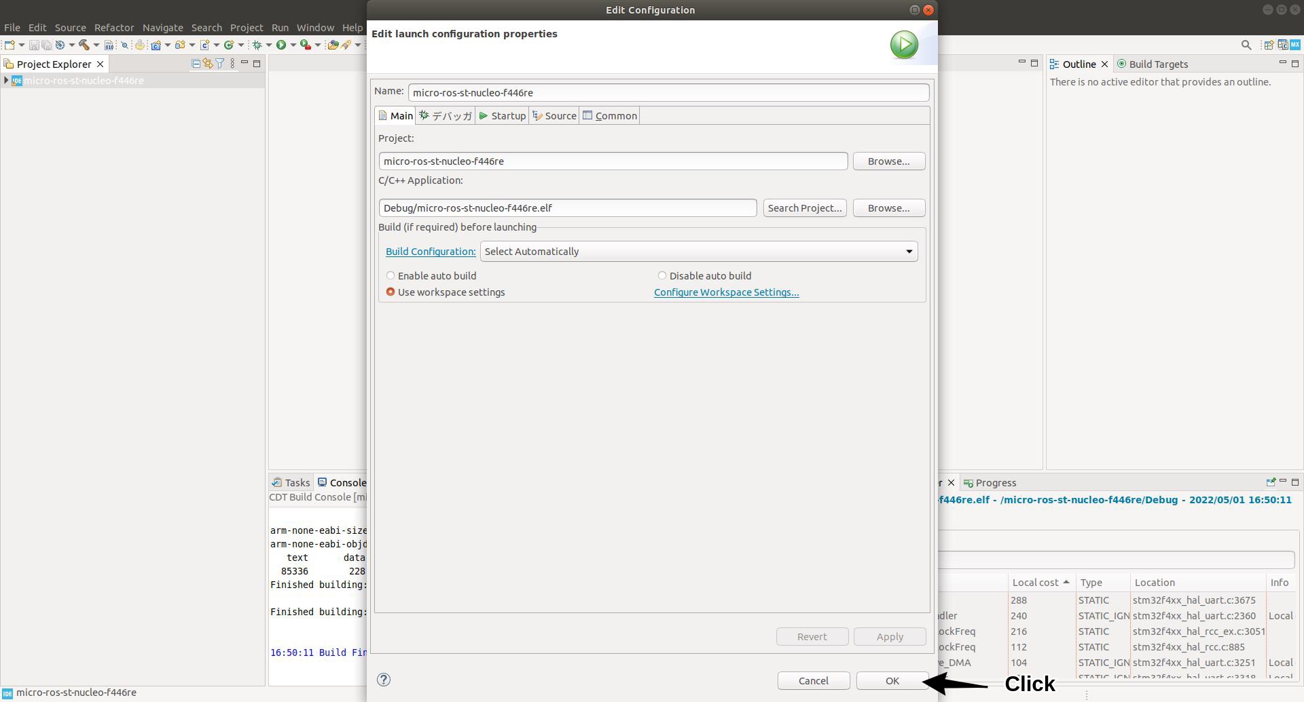Click the configuration Name input field
Image resolution: width=1304 pixels, height=702 pixels.
[x=668, y=93]
